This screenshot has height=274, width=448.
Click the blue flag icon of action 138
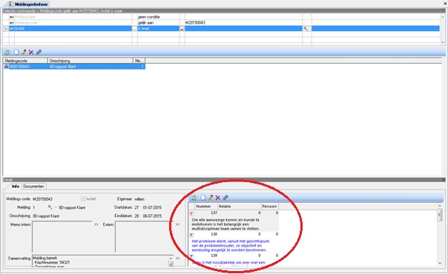click(x=191, y=235)
